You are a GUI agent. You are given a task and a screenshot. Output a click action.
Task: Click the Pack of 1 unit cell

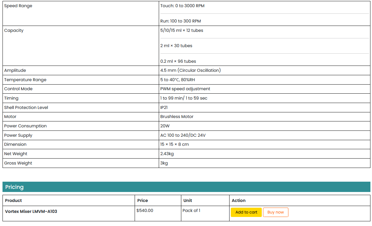tap(191, 210)
